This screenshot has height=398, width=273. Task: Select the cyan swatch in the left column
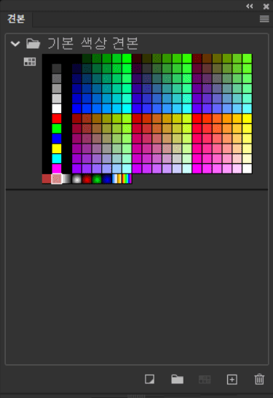coord(57,159)
